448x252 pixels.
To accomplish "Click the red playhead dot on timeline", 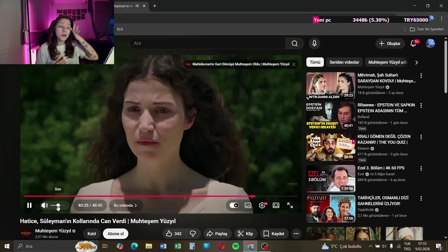I will [253, 196].
